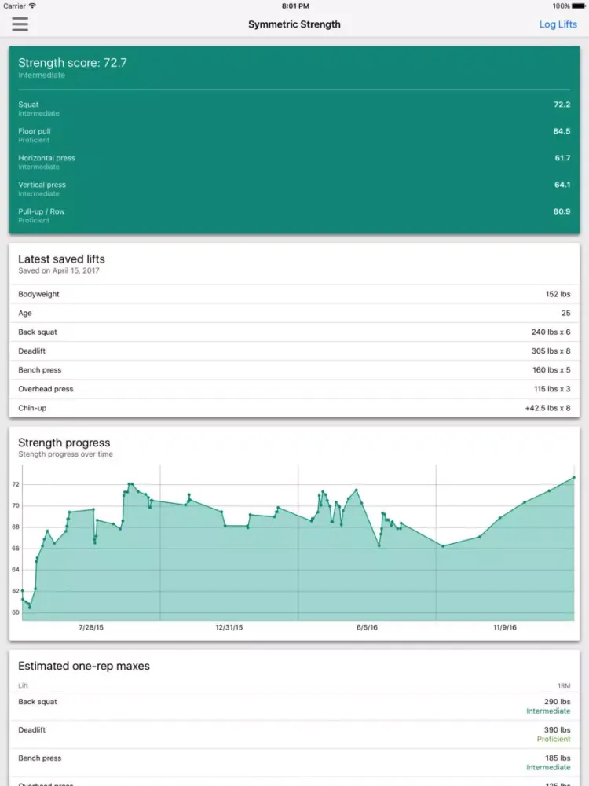This screenshot has height=786, width=589.
Task: Click the 84.5 Floor pull value
Action: click(562, 130)
